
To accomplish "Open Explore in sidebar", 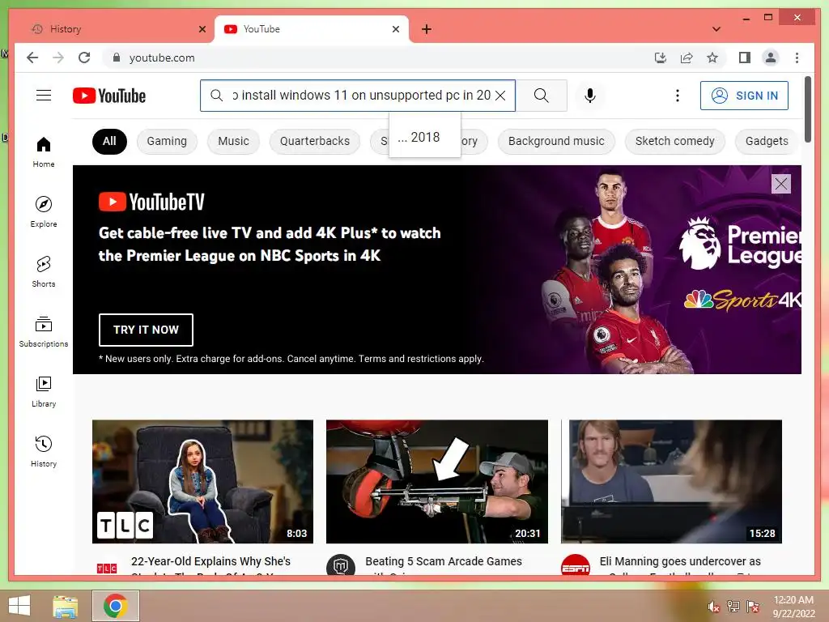I will click(44, 211).
